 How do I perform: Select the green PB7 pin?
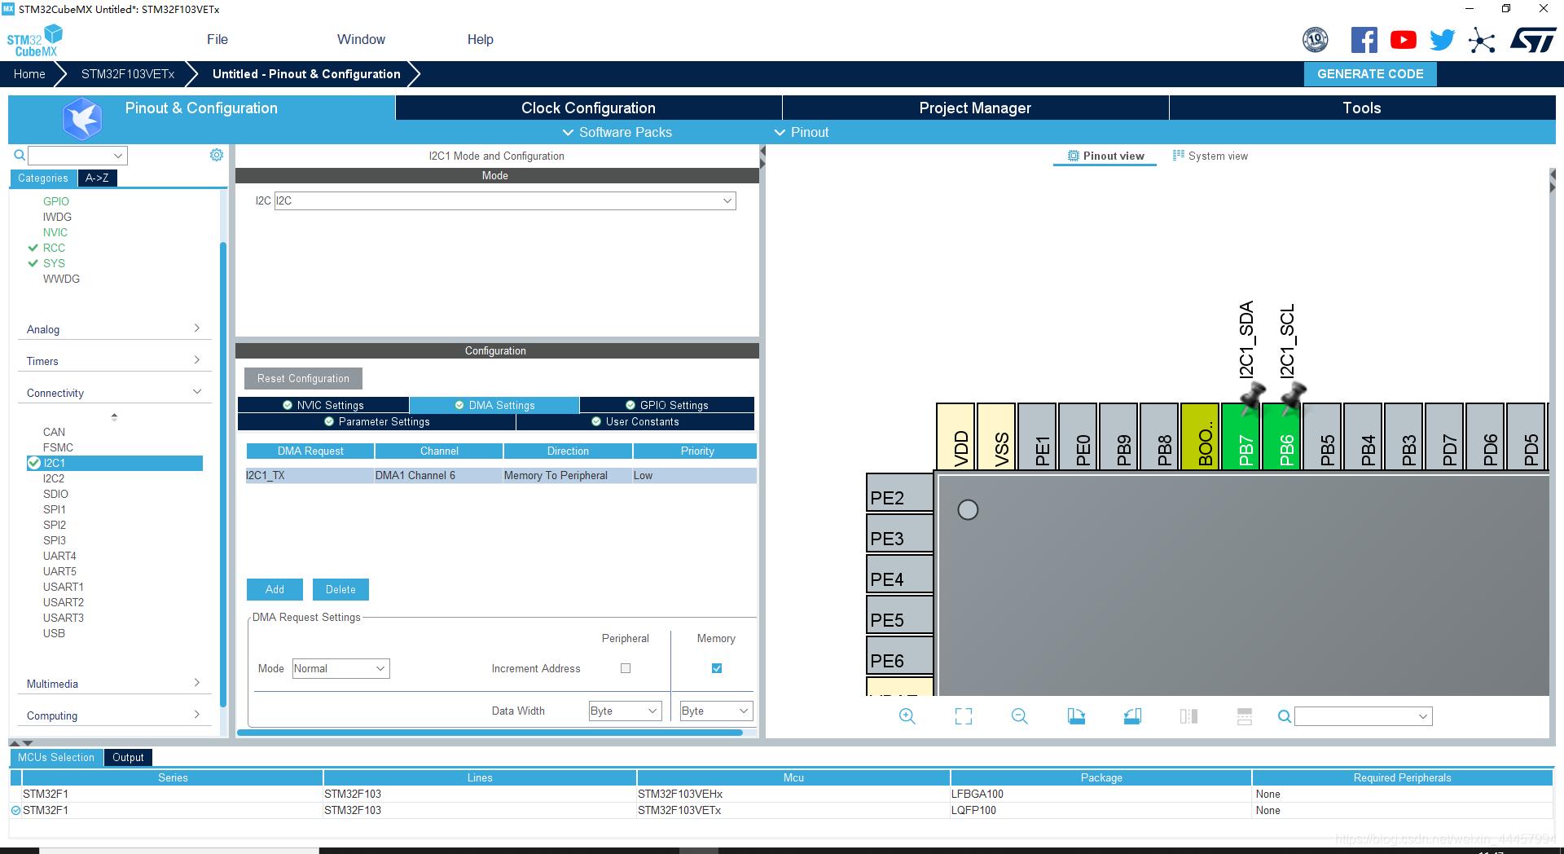tap(1241, 436)
